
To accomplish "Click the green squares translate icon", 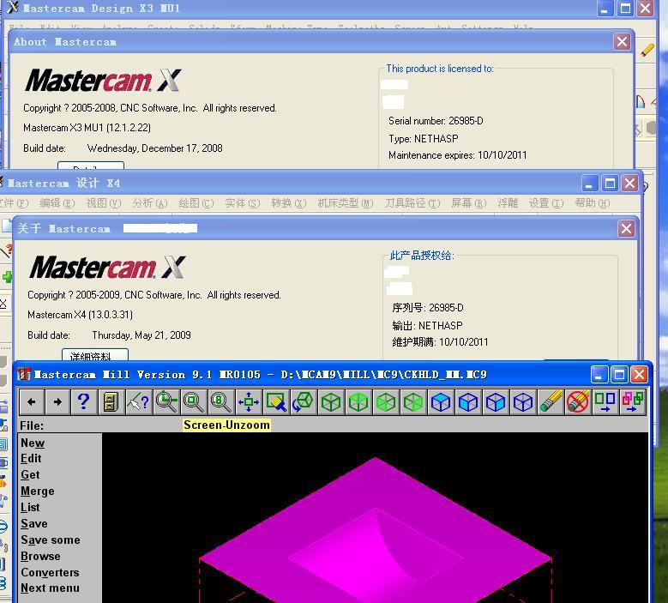I will point(605,402).
